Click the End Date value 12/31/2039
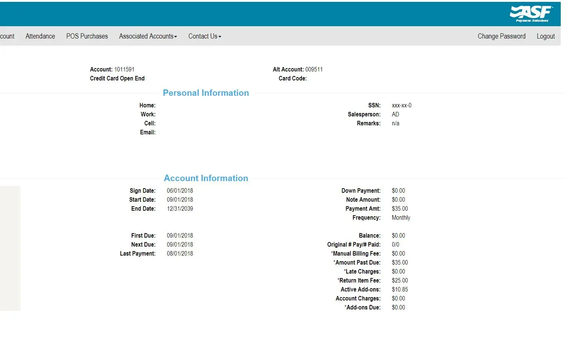566x351 pixels. [180, 209]
